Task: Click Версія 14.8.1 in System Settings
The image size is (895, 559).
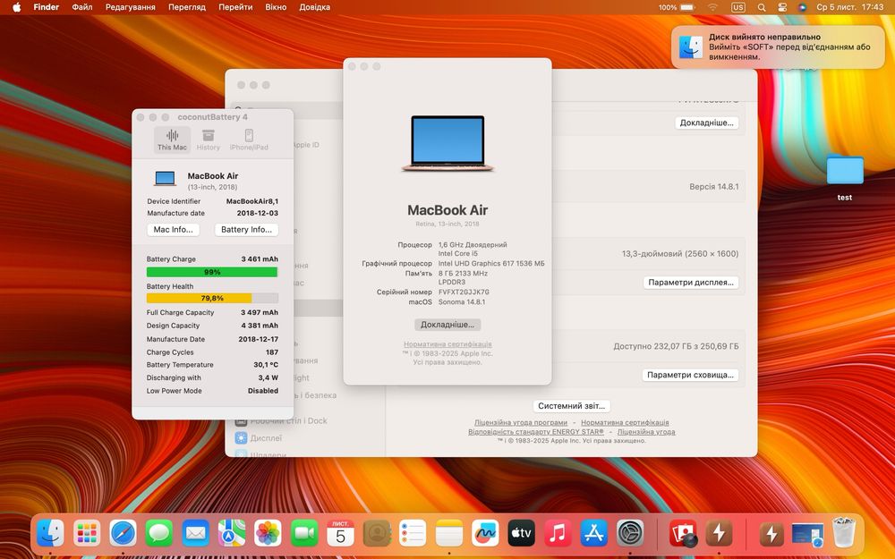Action: pos(713,187)
